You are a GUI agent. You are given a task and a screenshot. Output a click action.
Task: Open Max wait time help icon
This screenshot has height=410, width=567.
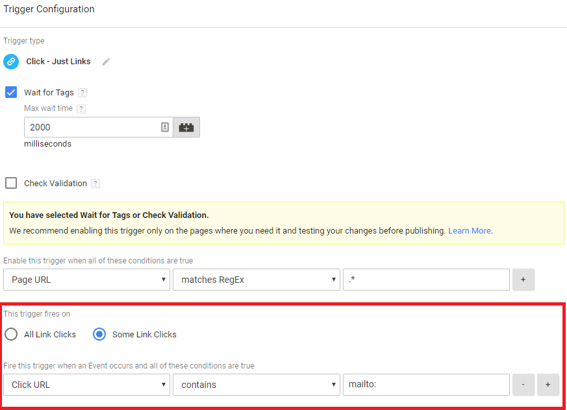click(x=81, y=109)
